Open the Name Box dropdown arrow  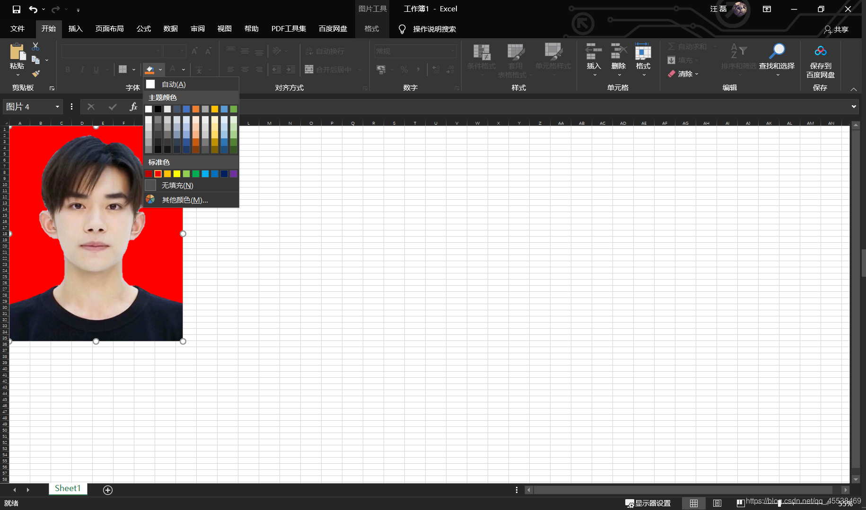click(57, 107)
